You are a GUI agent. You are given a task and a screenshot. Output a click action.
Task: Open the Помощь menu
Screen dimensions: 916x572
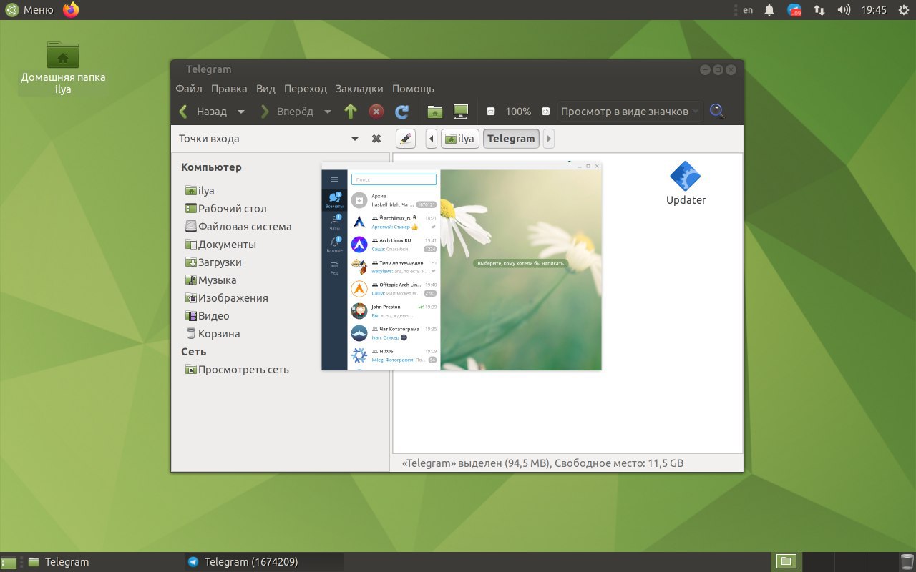click(x=413, y=89)
